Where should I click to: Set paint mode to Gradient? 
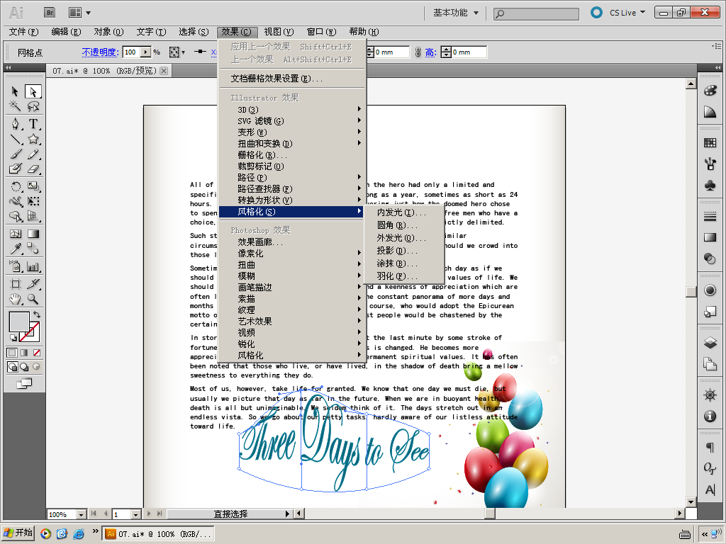[x=24, y=353]
